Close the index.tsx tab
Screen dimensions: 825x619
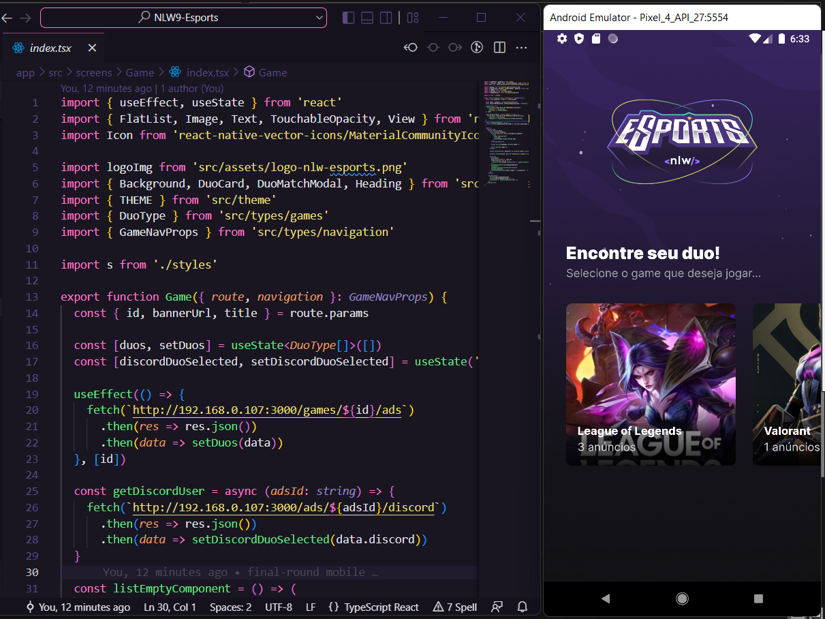(x=92, y=48)
